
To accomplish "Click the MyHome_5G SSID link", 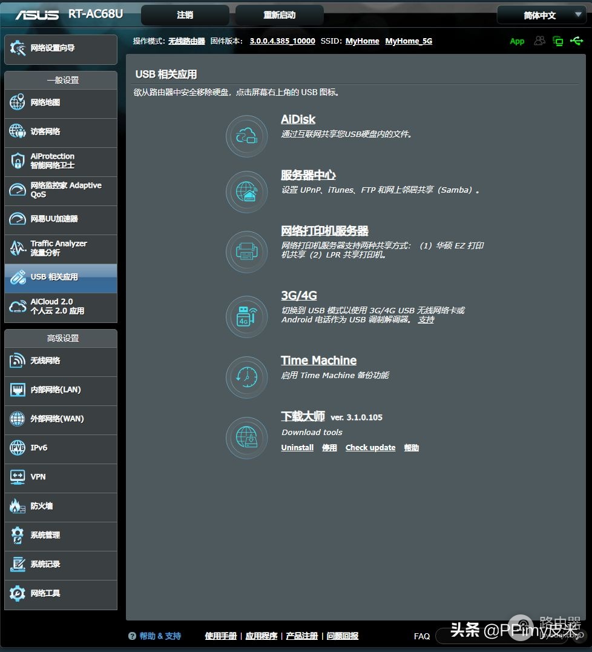I will [409, 41].
